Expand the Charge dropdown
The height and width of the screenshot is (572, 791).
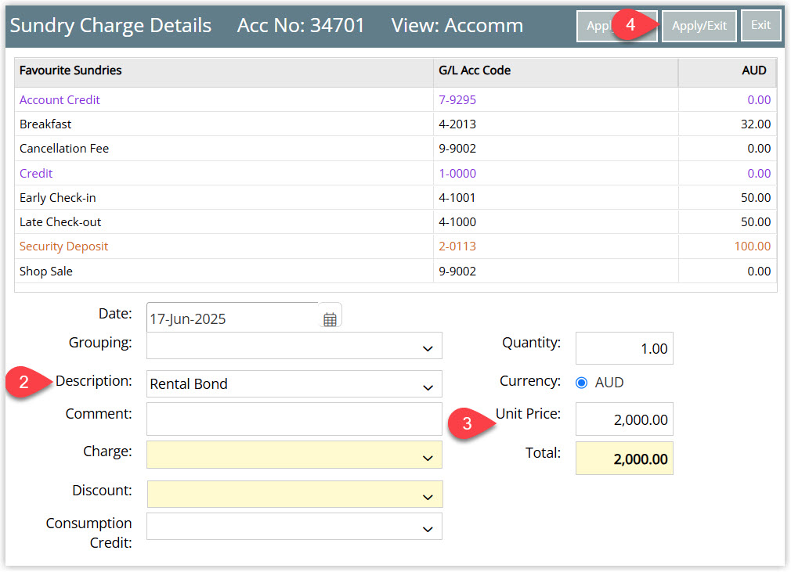(294, 455)
